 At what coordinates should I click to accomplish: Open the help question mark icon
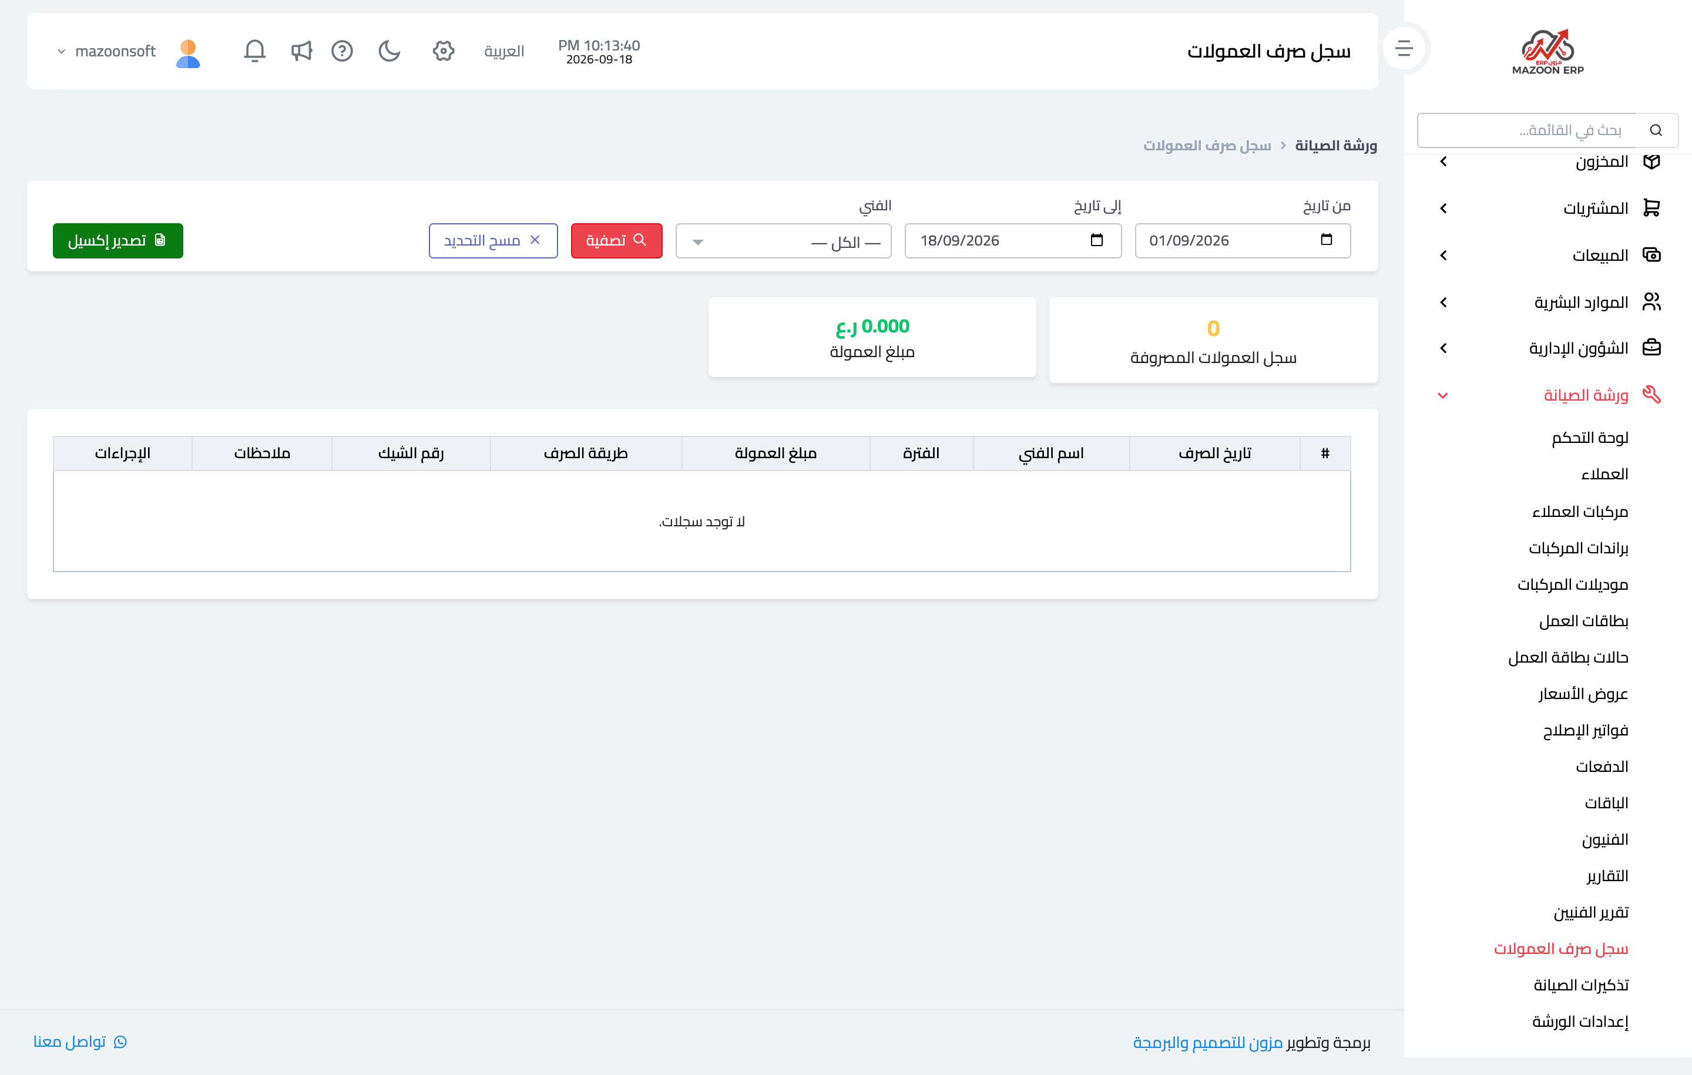tap(342, 51)
